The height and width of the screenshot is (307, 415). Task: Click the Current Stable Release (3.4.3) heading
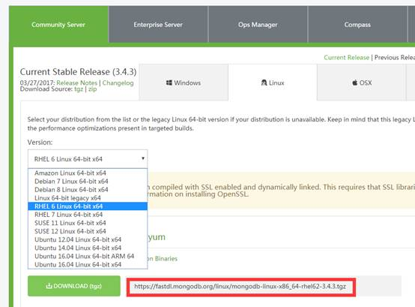78,72
